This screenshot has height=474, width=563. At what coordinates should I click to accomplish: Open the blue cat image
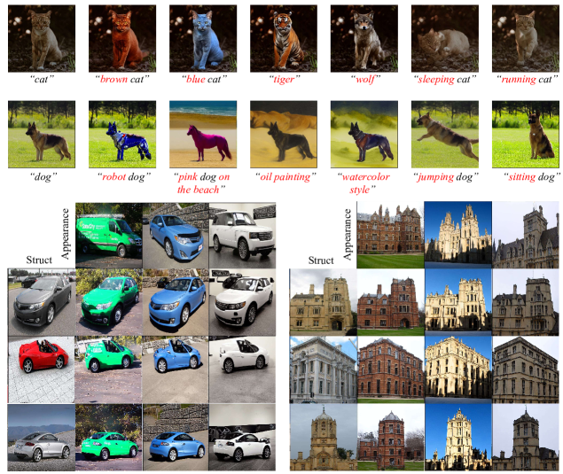[203, 38]
